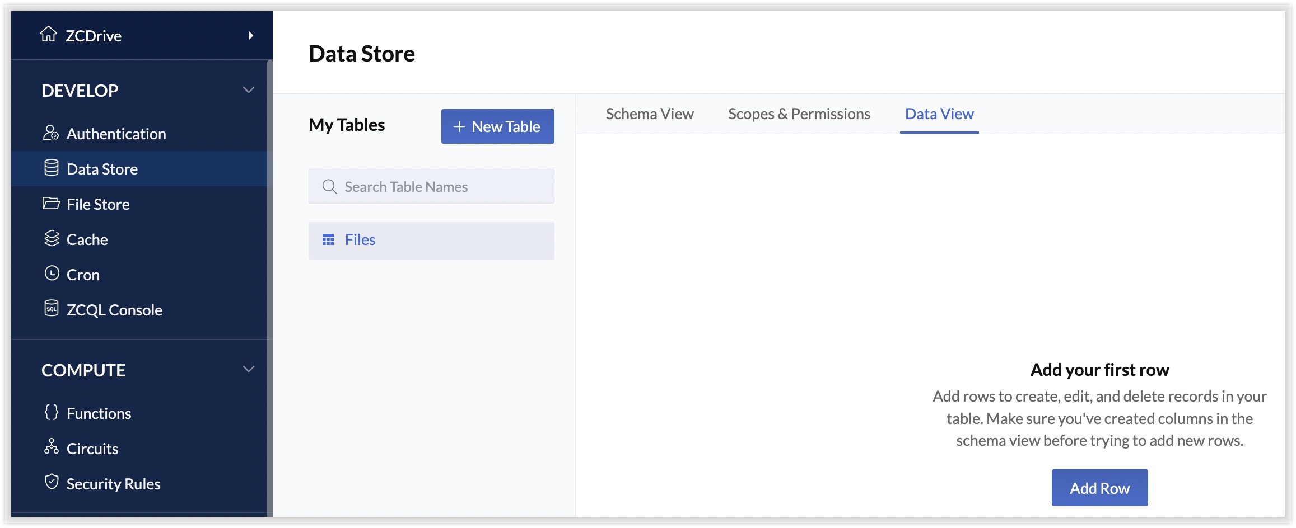Viewport: 1296px width, 528px height.
Task: Click the Files table grid icon
Action: pos(328,240)
